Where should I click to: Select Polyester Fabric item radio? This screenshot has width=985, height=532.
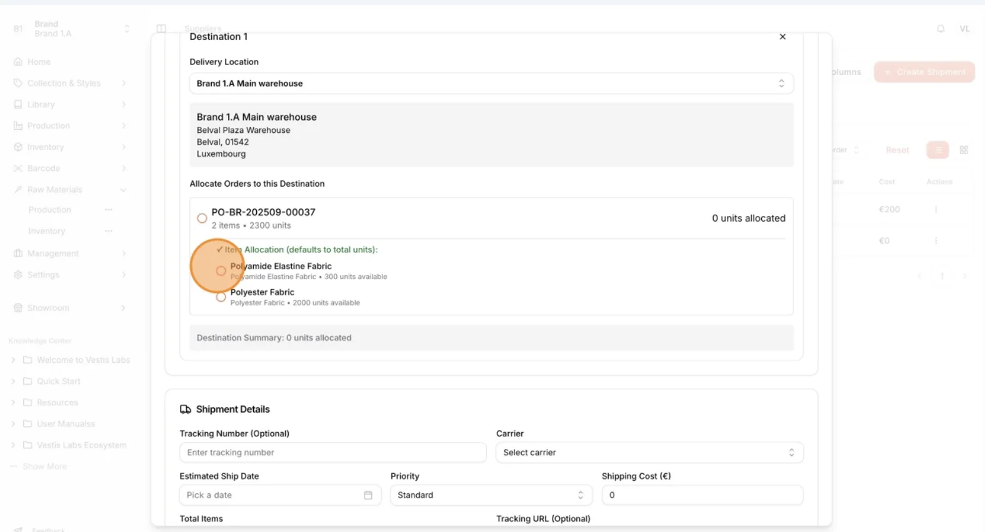221,297
